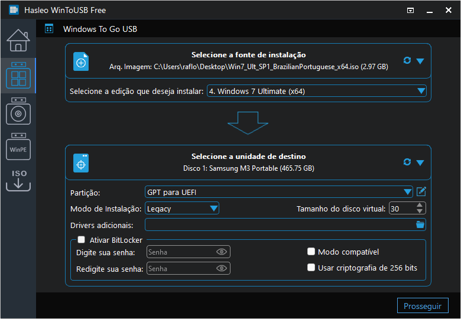This screenshot has width=461, height=319.
Task: Decrease virtual disk size with down arrow
Action: pyautogui.click(x=420, y=211)
